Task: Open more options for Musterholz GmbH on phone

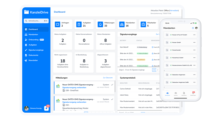Action: click(194, 58)
